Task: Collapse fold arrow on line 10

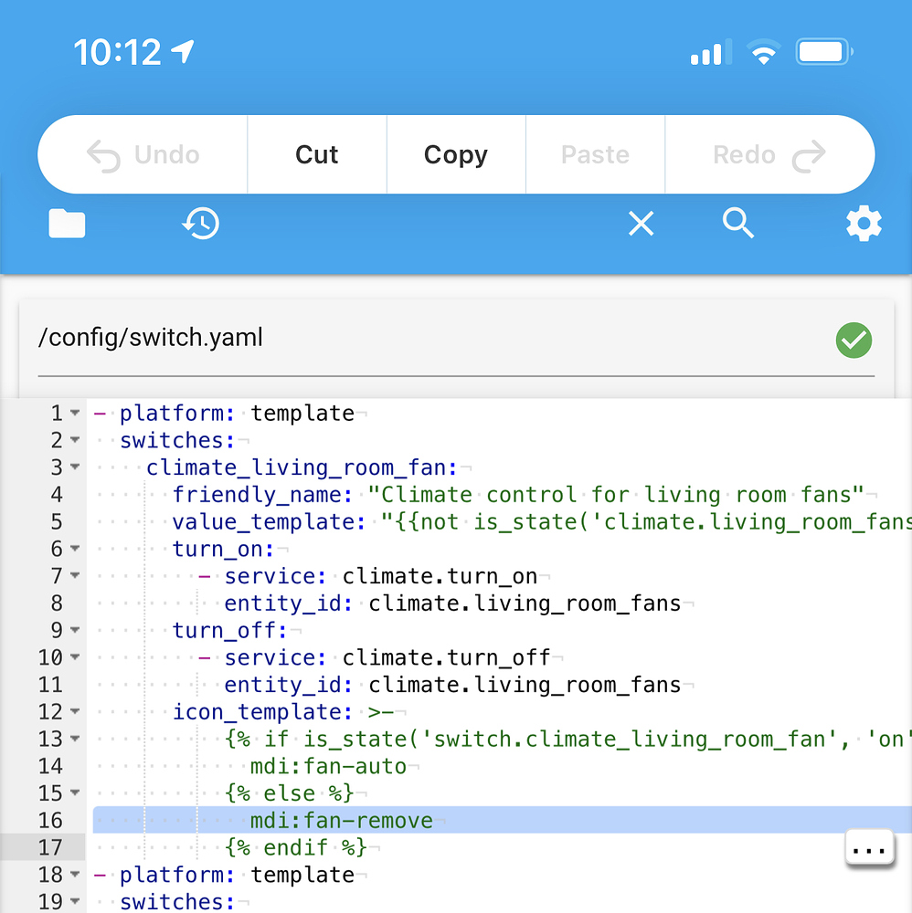Action: tap(75, 657)
